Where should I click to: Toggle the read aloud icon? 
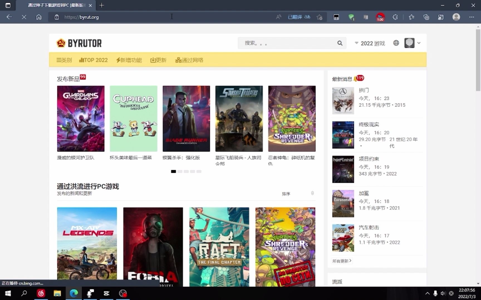coord(278,17)
